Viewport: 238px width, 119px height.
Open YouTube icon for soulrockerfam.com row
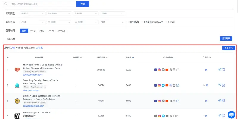(167, 70)
